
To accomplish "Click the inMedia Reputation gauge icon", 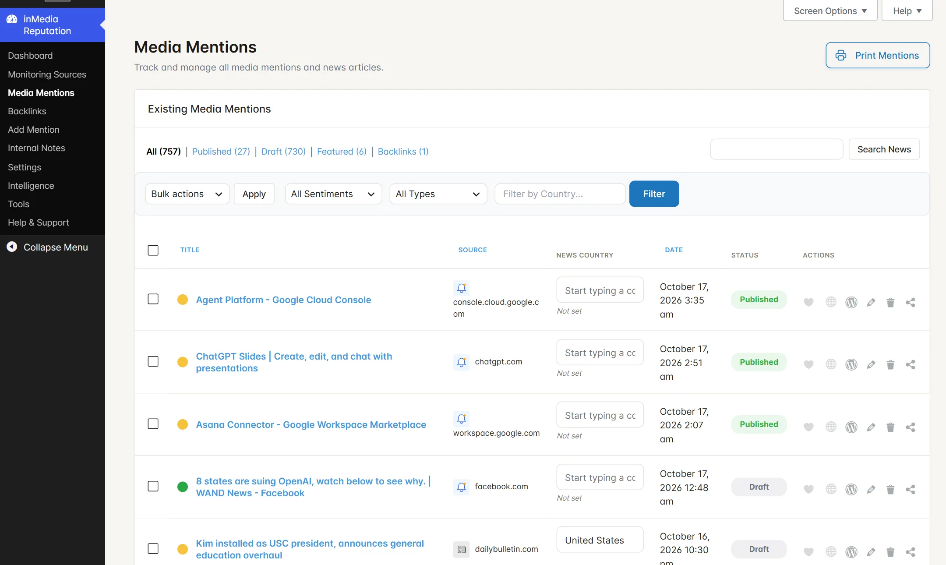I will click(x=12, y=19).
